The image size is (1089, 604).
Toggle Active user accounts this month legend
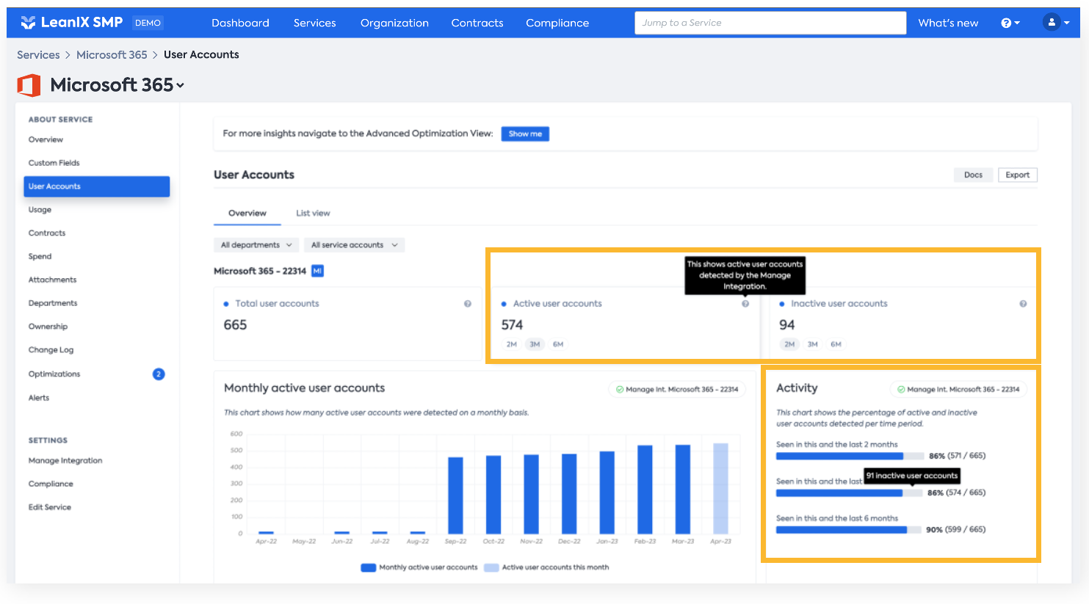[546, 567]
